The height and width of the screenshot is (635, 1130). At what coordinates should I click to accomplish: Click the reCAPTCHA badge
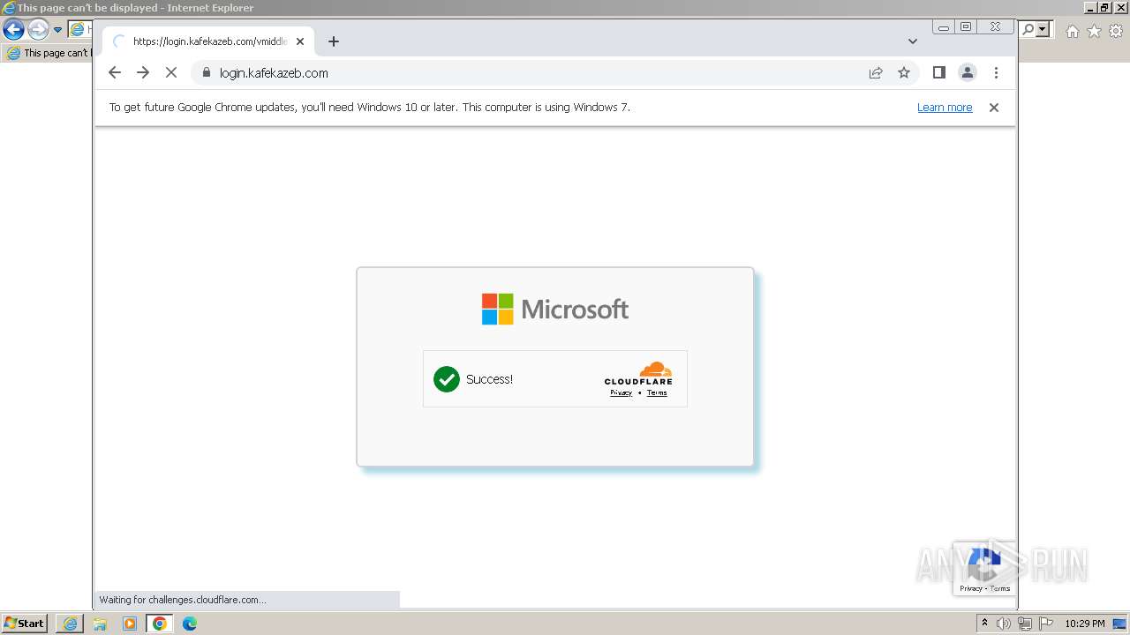[984, 569]
